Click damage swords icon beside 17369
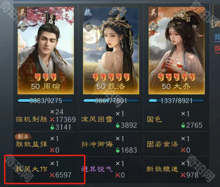220x187 pixels. [x=52, y=119]
